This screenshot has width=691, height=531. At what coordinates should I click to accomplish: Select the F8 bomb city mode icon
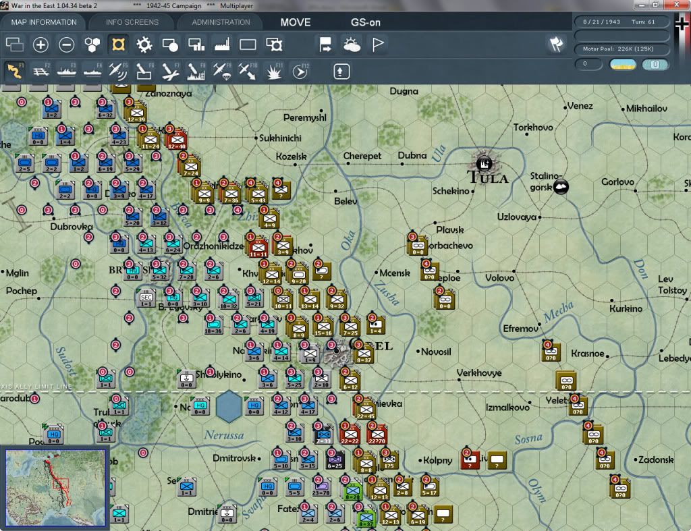pos(196,71)
